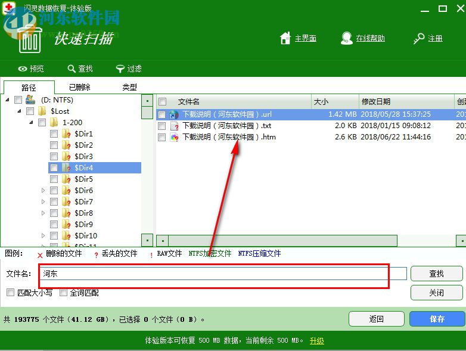Click the .url file shortcut icon

[x=174, y=114]
